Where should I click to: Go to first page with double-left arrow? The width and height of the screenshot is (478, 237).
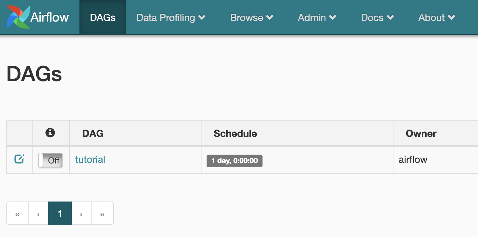coord(17,214)
